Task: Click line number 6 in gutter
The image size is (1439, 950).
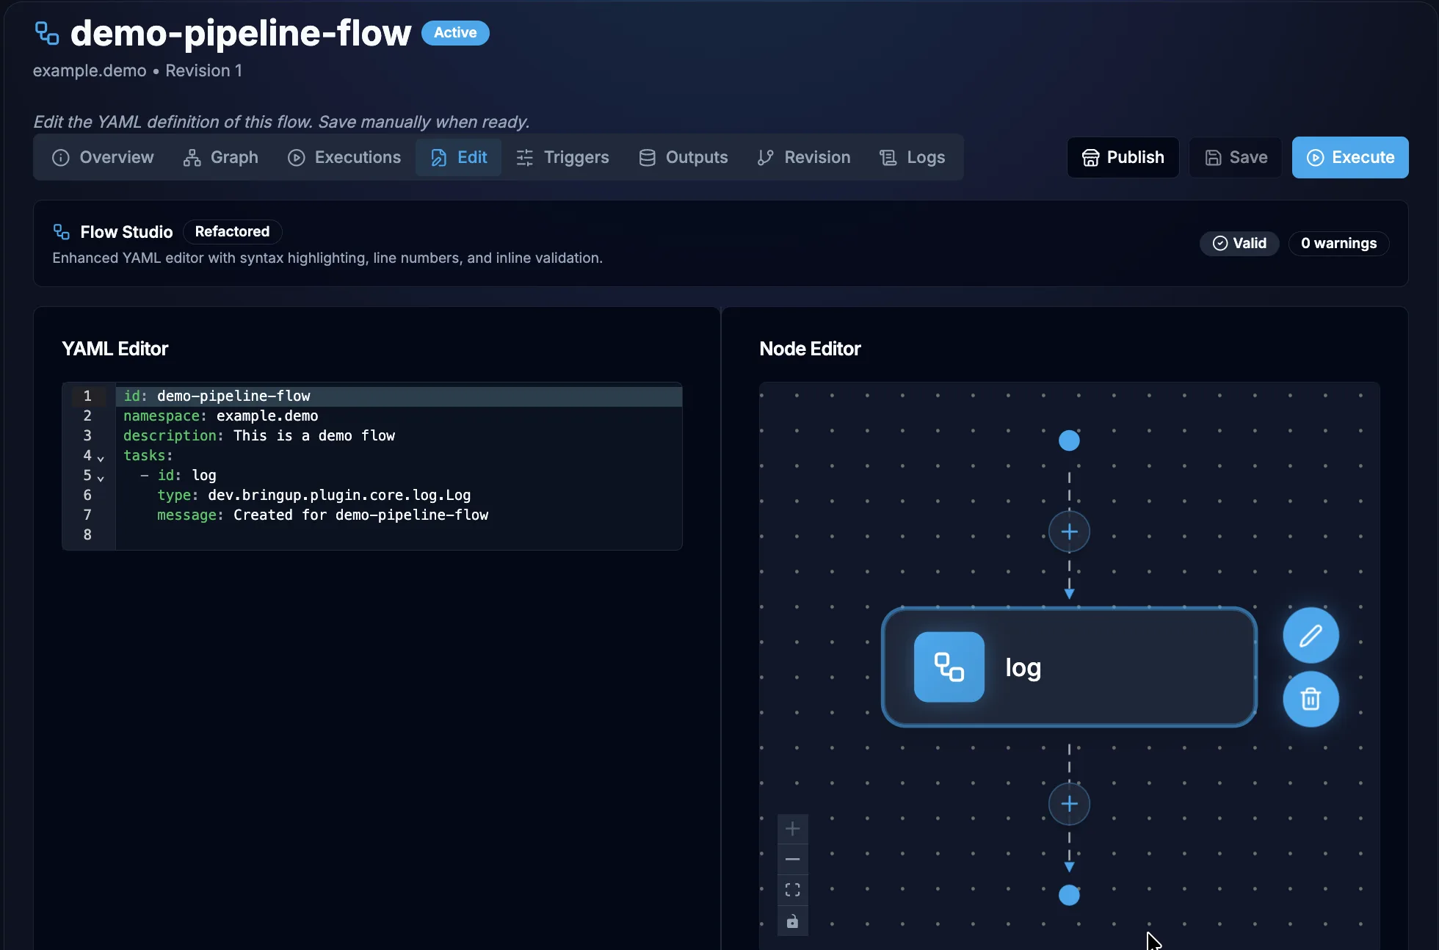Action: 87,495
